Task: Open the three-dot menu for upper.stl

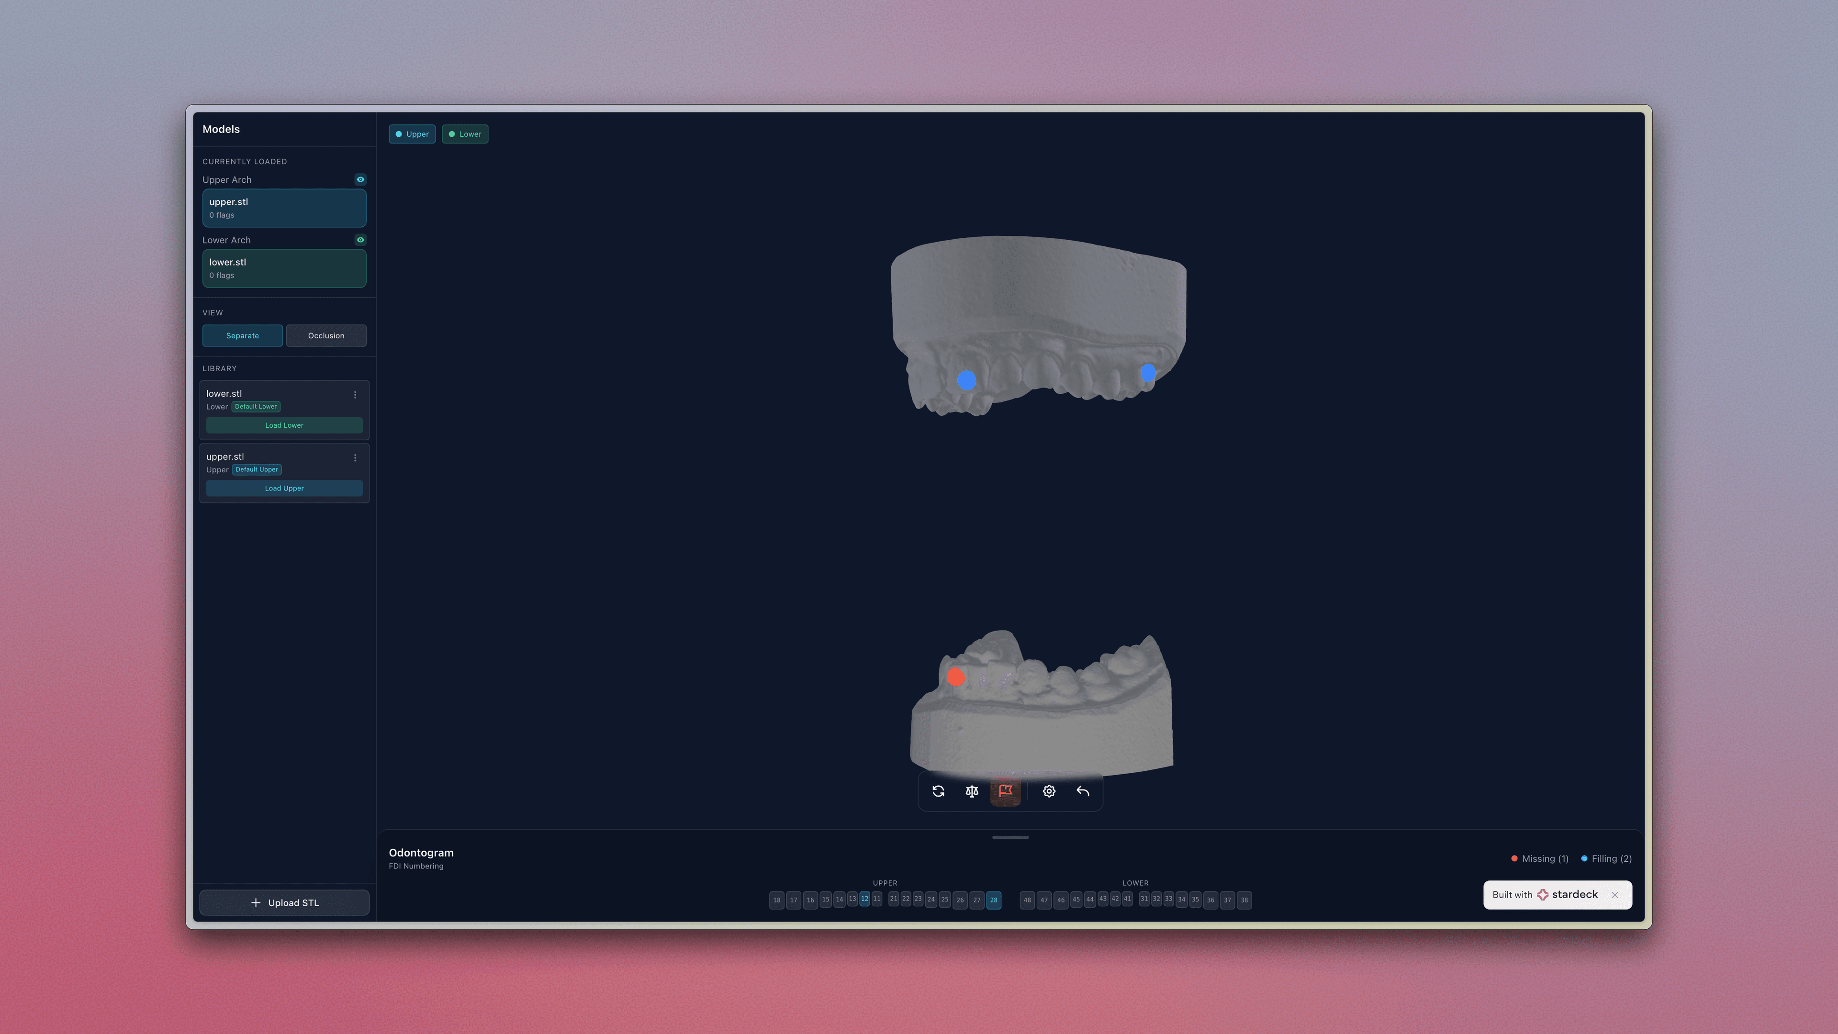Action: tap(355, 457)
